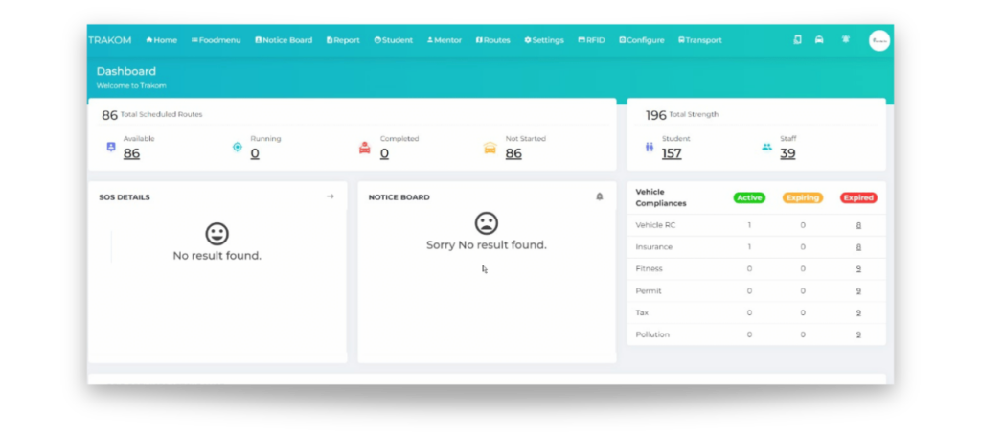Image resolution: width=981 pixels, height=438 pixels.
Task: Open the Routes menu
Action: click(x=493, y=40)
